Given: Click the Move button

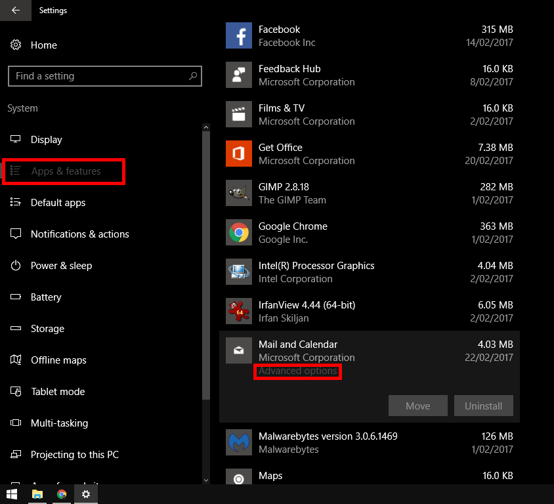Looking at the screenshot, I should coord(418,406).
